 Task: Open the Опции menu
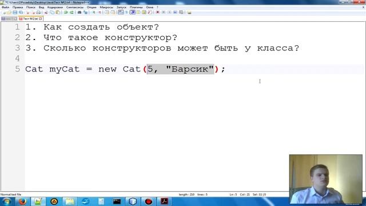[91, 7]
